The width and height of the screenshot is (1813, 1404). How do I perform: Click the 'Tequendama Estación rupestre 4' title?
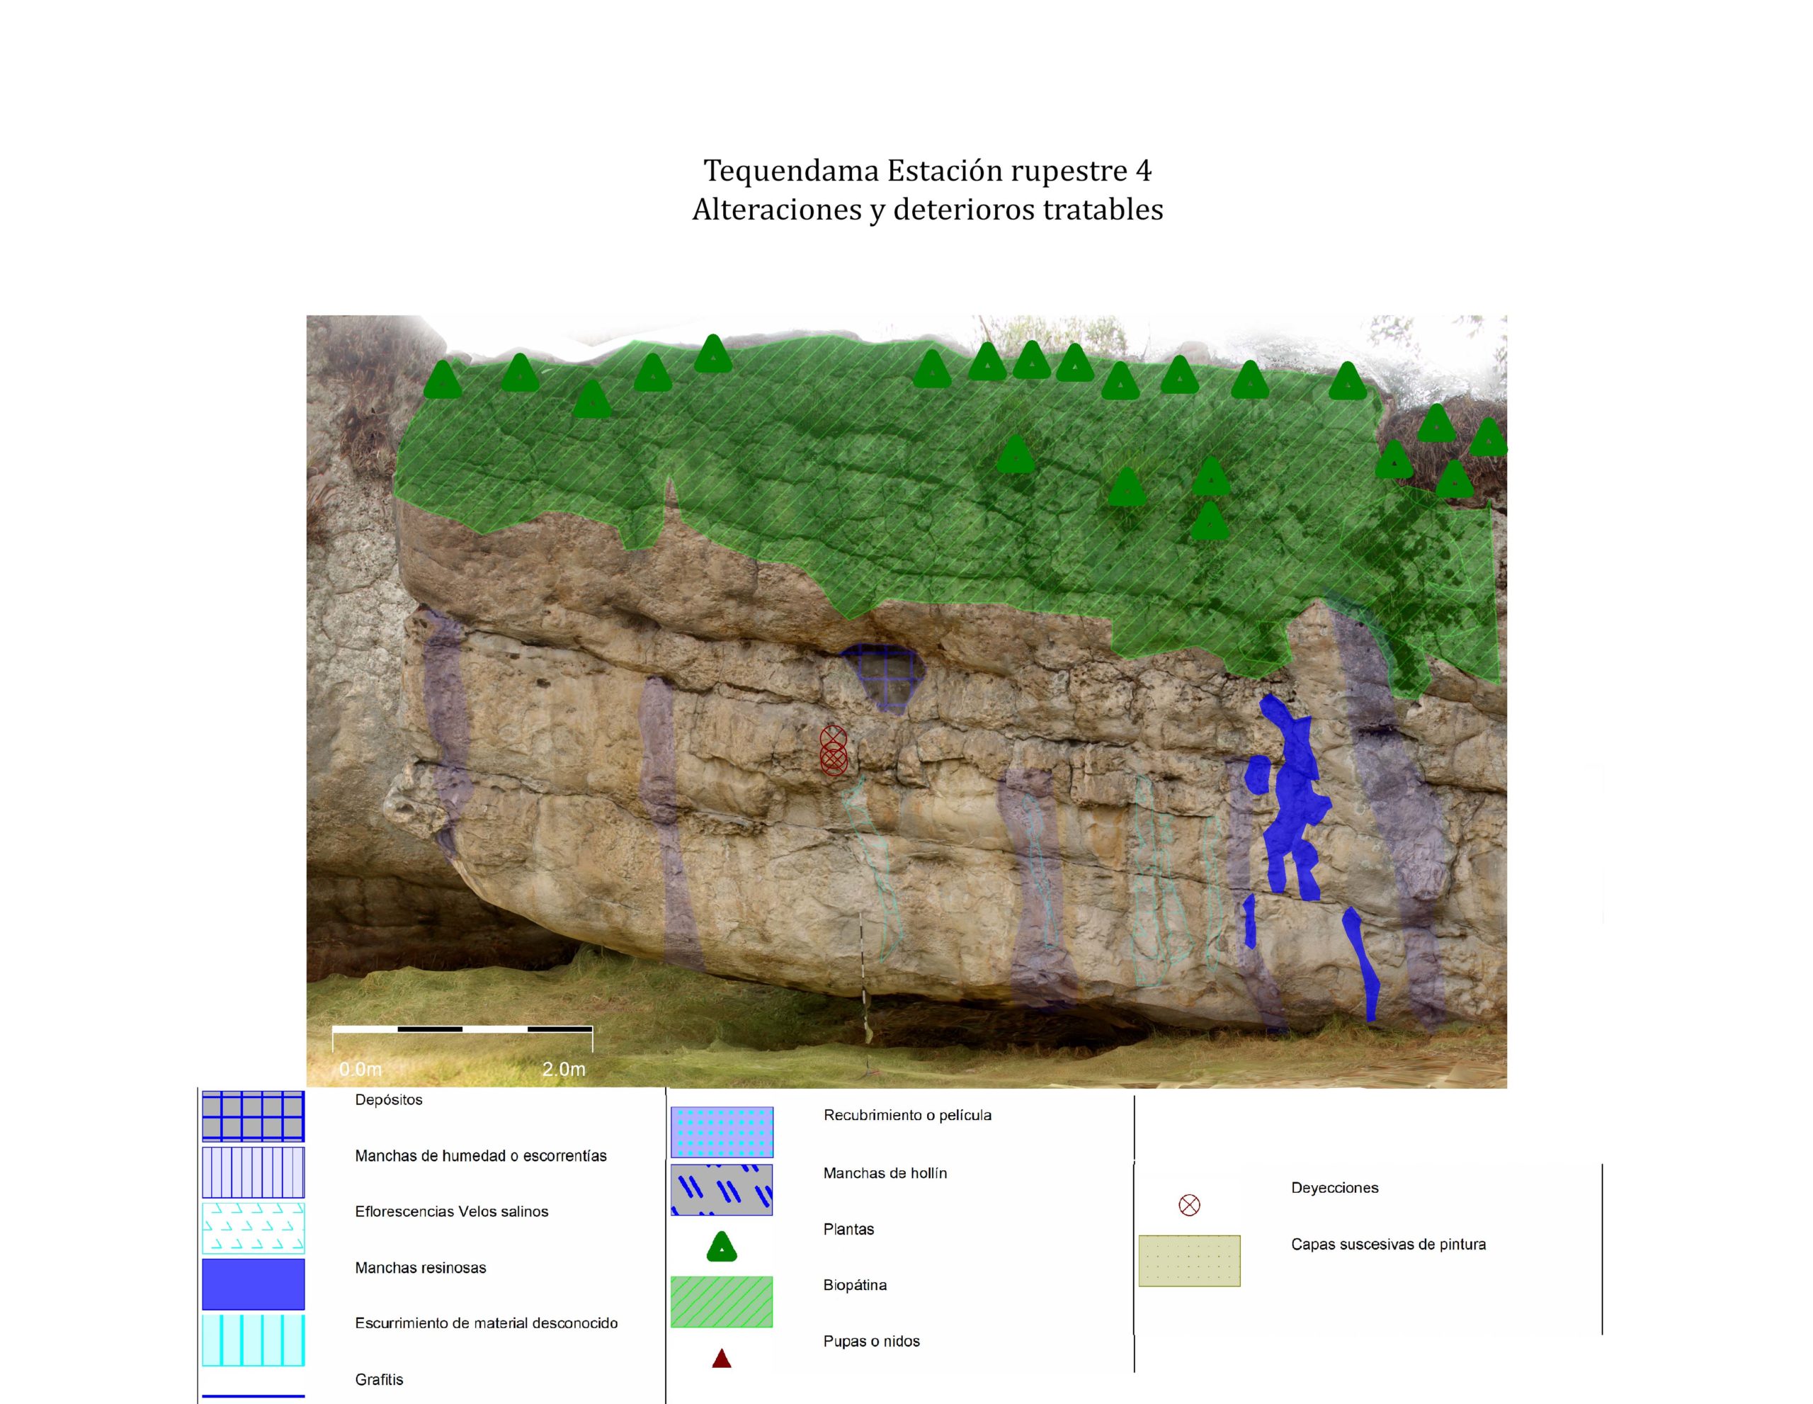[927, 170]
